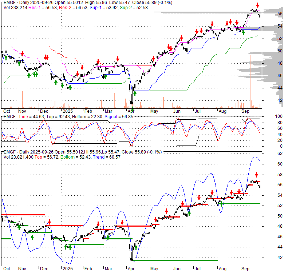Viewport: 284px width, 271px height.
Task: Select the blue Signal = 56.85 legend
Action: tap(119, 117)
